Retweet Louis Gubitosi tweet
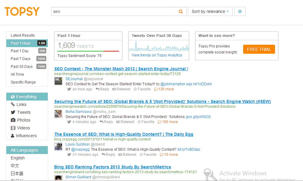The height and width of the screenshot is (181, 303). click(127, 155)
